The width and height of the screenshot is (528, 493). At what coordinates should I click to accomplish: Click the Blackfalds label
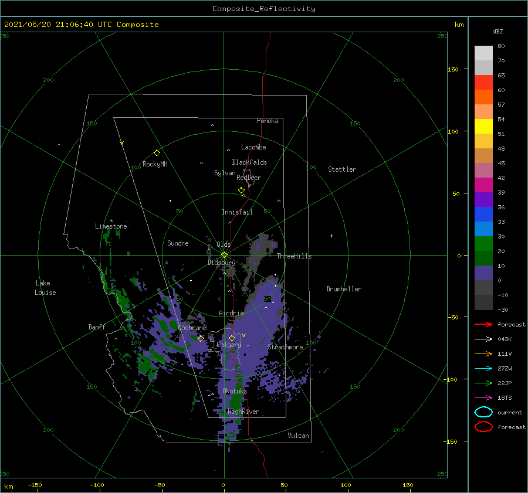point(249,162)
